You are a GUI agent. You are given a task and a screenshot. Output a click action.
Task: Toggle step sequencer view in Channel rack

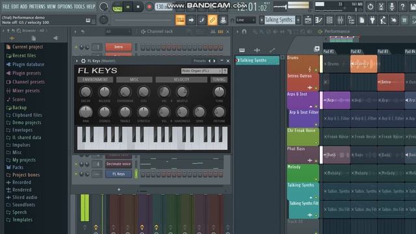220,32
